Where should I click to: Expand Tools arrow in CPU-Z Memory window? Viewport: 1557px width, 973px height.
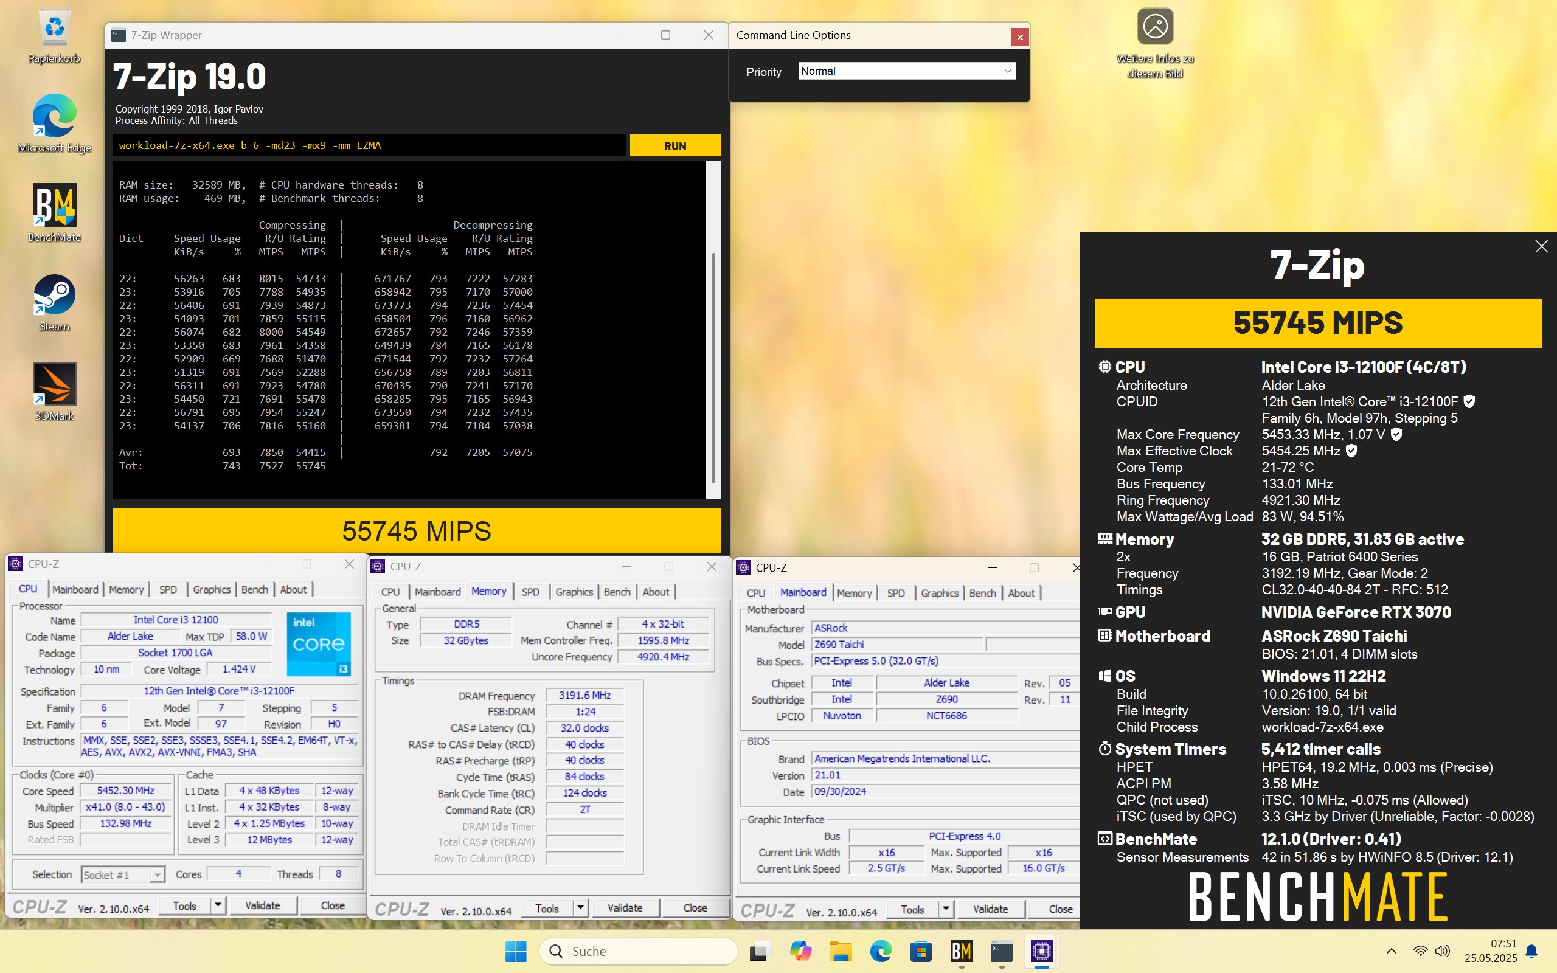(x=580, y=908)
